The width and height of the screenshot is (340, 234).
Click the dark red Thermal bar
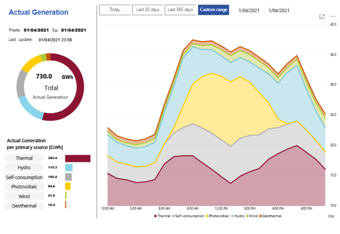point(78,158)
